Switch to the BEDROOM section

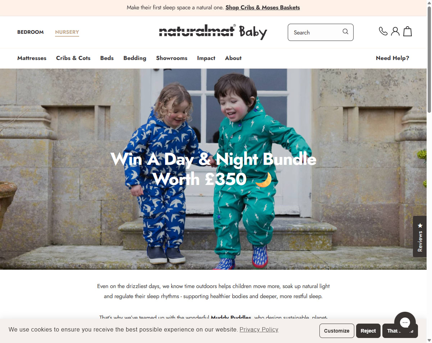coord(31,32)
